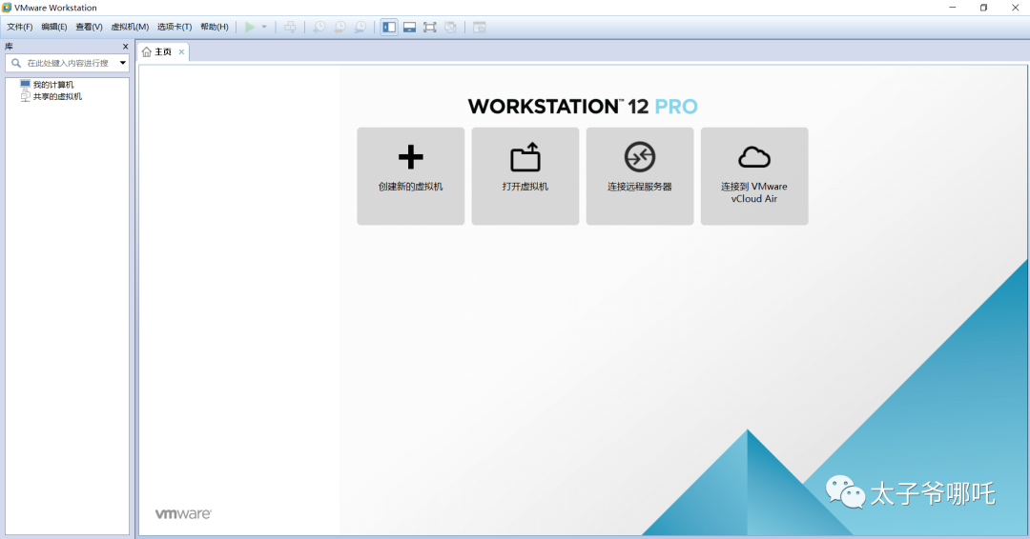Viewport: 1030px width, 539px height.
Task: Open the 文件(F) menu
Action: coord(20,27)
